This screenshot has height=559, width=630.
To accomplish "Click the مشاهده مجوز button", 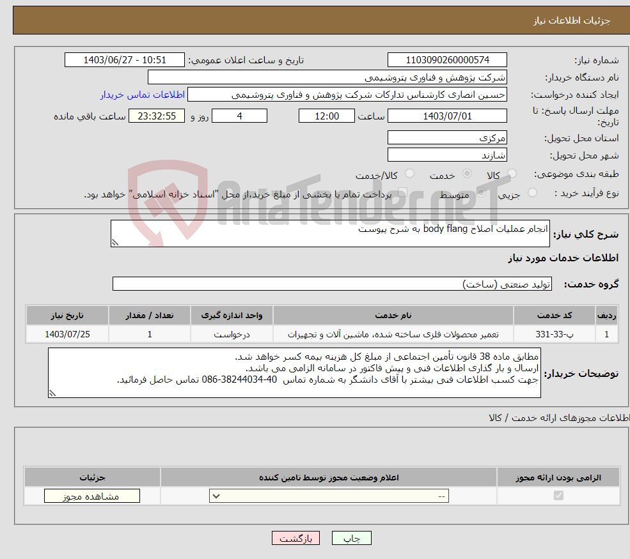I will pyautogui.click(x=92, y=496).
